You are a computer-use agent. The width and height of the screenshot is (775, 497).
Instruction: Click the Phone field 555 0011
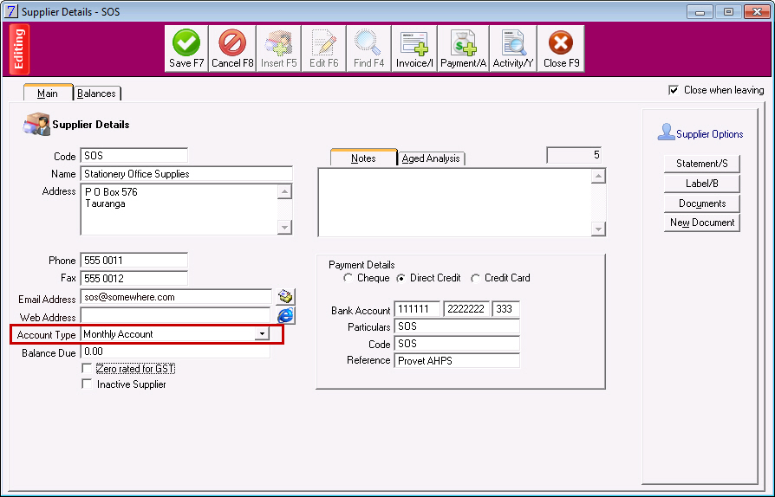coord(134,260)
